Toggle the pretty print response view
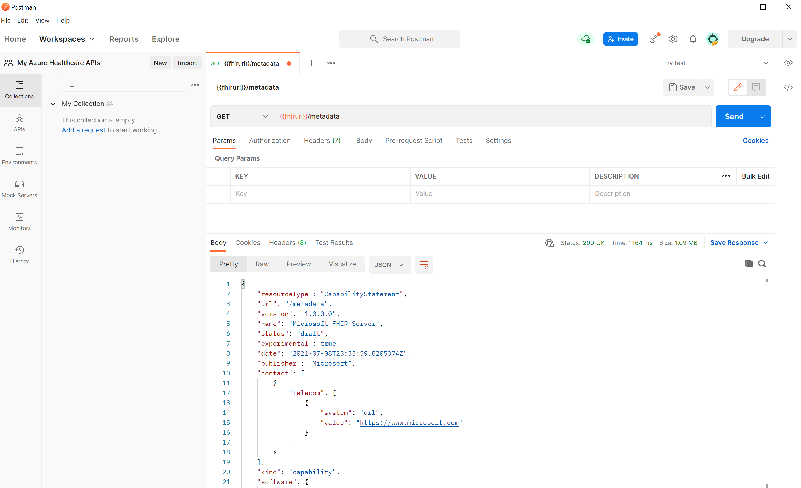This screenshot has width=801, height=488. [228, 264]
